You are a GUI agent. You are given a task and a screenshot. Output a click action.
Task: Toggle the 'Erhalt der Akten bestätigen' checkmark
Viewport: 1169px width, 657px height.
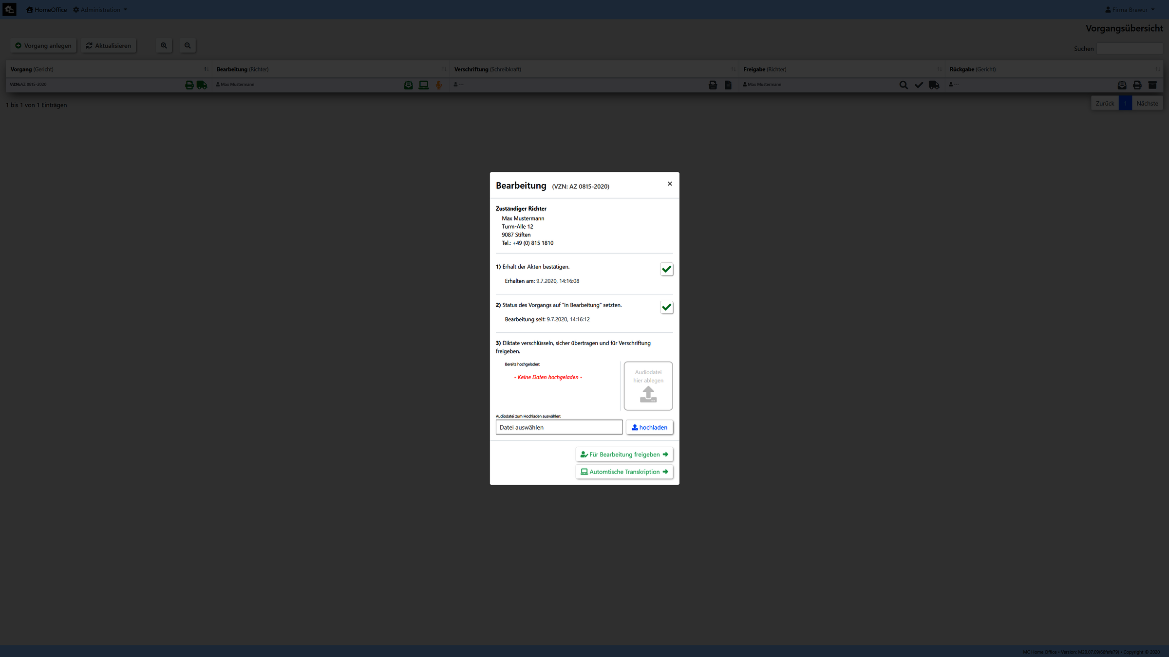[x=666, y=269]
